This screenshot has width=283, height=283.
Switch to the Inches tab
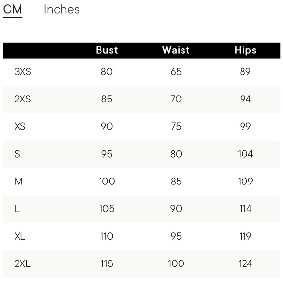tap(61, 9)
